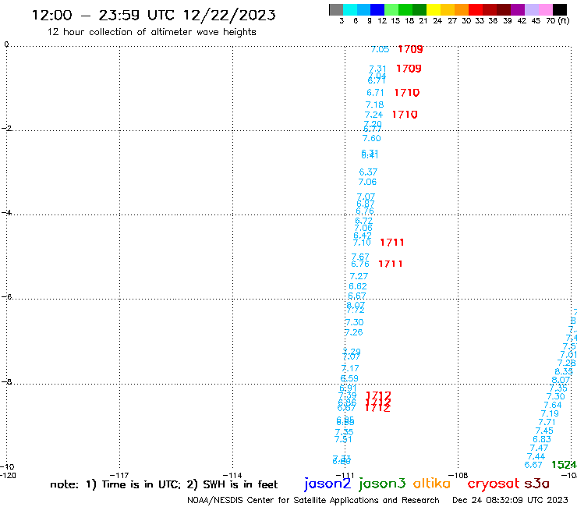
Task: Click the red 'cryosat' legend label
Action: point(494,484)
